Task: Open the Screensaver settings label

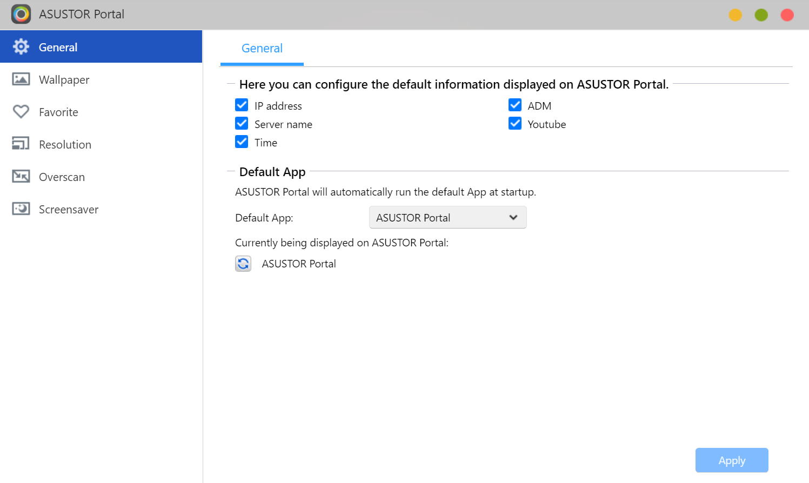Action: 69,210
